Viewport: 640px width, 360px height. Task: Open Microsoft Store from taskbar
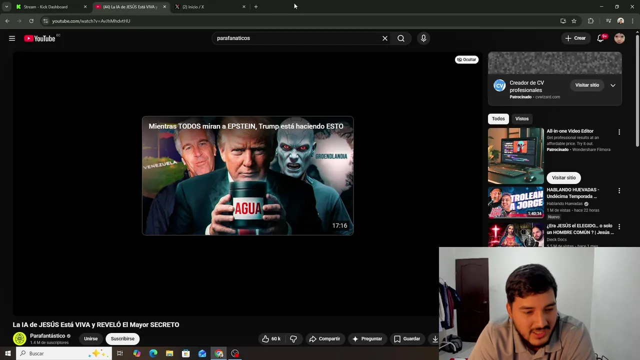(x=186, y=353)
